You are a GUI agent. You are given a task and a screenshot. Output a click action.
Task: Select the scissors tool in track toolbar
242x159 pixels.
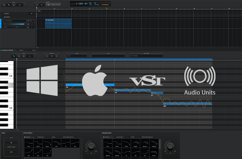point(14,5)
